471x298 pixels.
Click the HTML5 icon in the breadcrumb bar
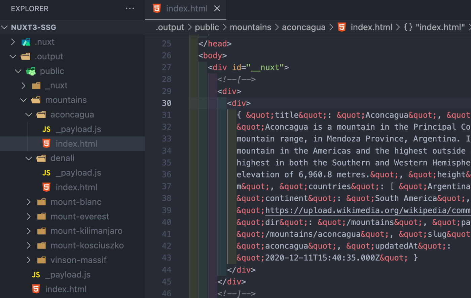(341, 27)
